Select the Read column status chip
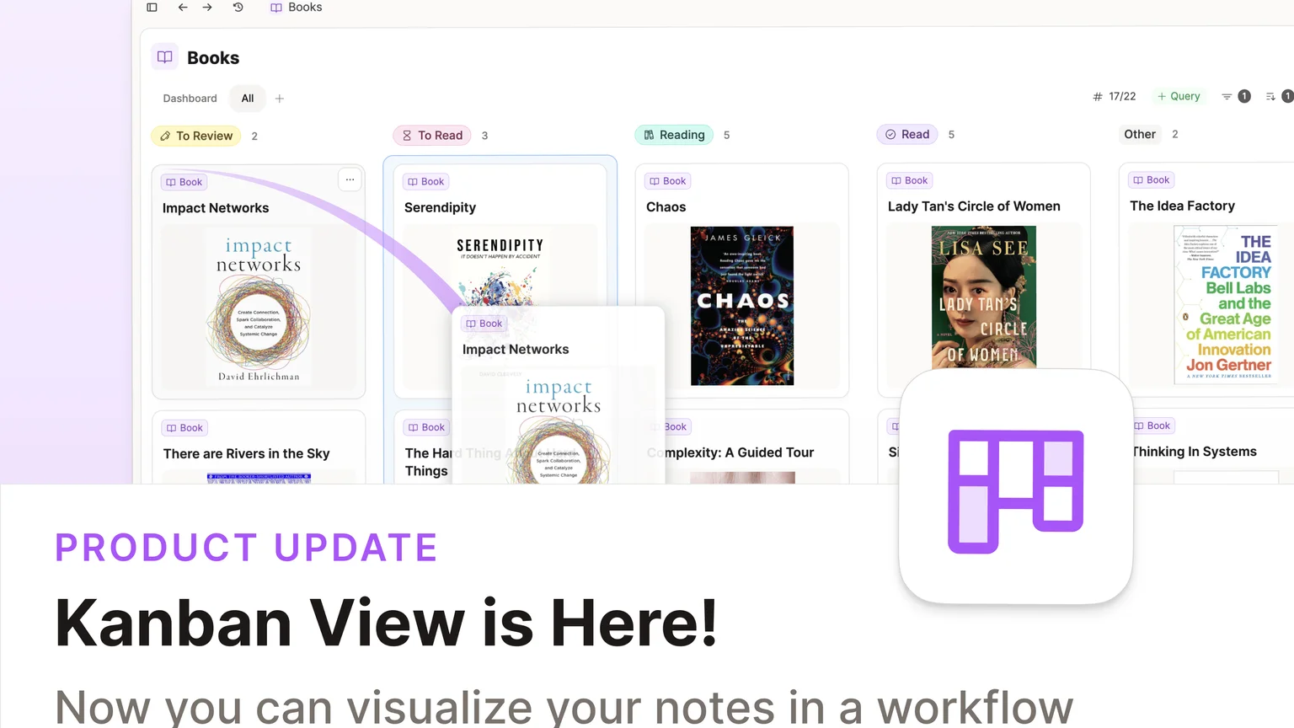Image resolution: width=1294 pixels, height=728 pixels. [907, 134]
